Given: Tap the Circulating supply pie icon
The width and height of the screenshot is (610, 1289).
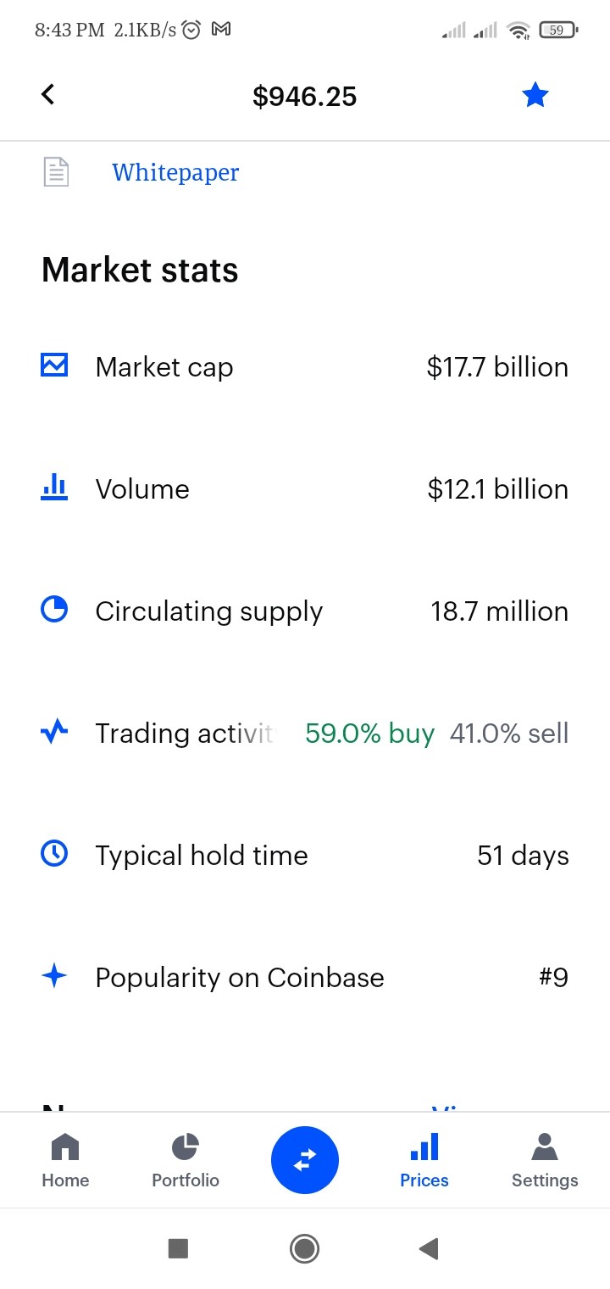Looking at the screenshot, I should pos(54,609).
